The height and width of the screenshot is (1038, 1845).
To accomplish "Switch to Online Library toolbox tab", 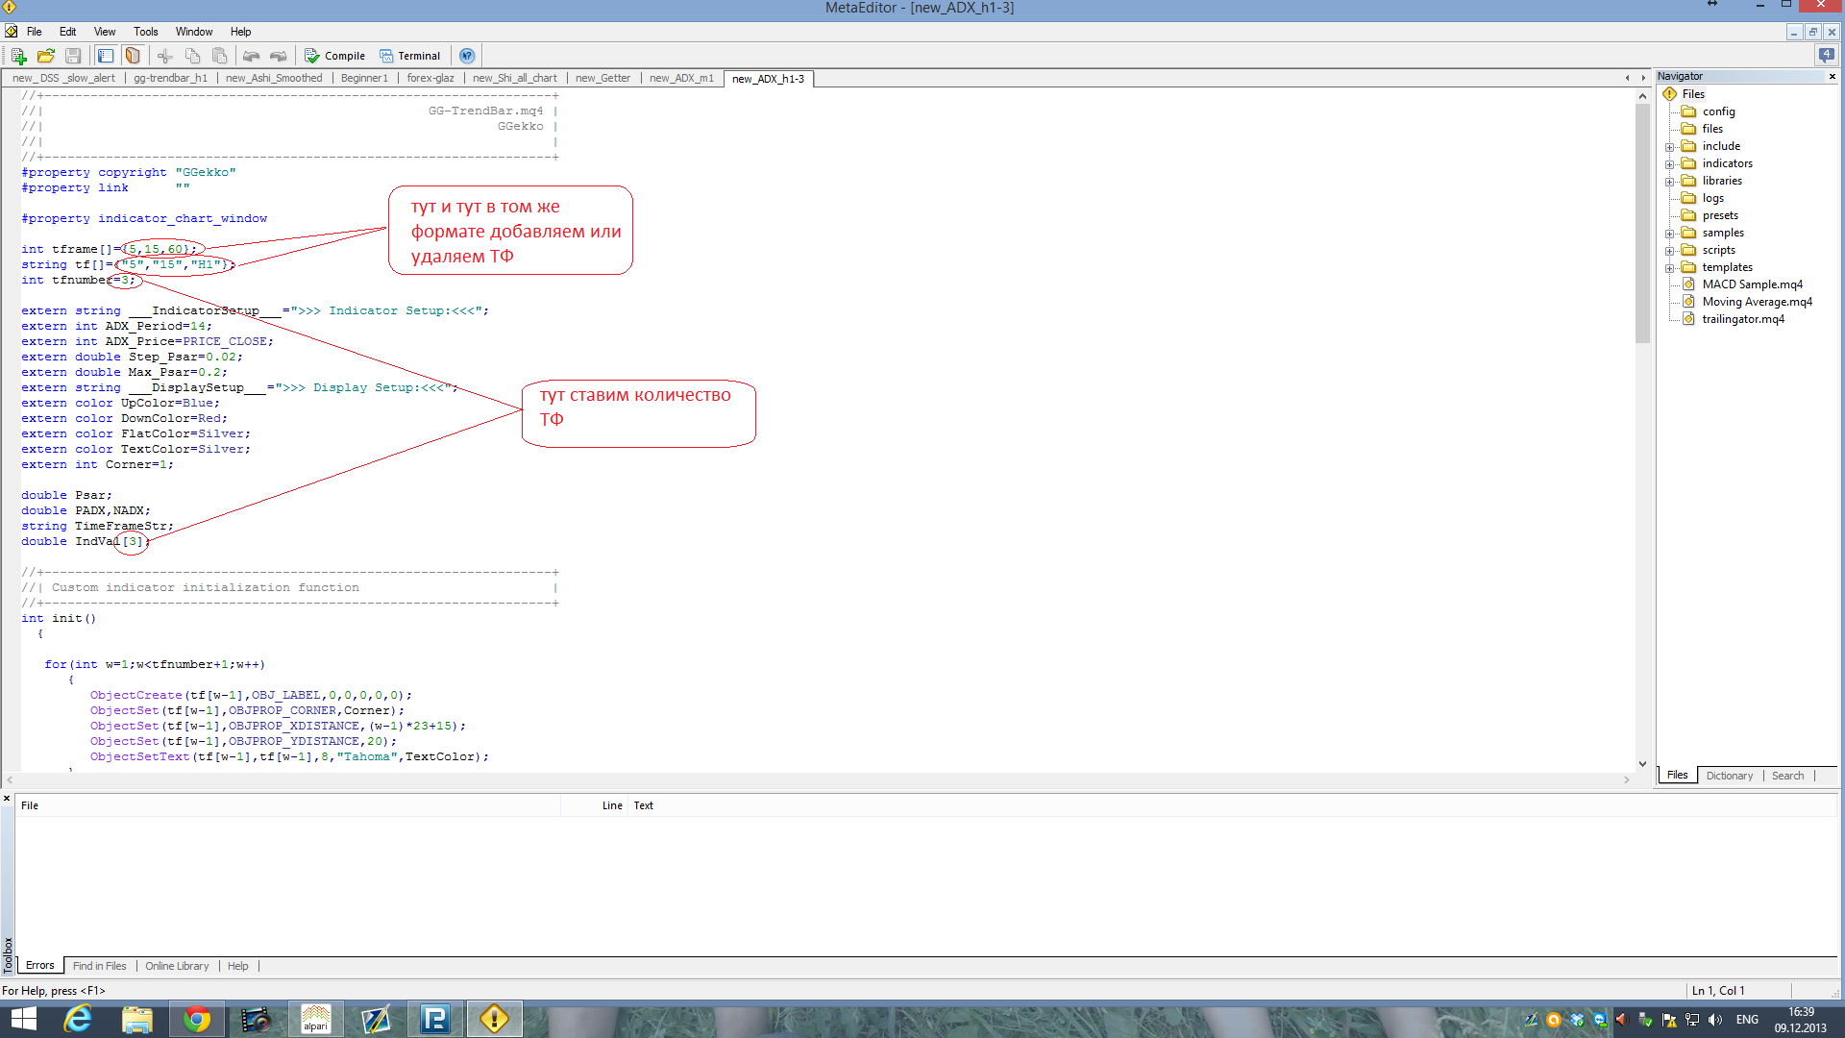I will tap(177, 966).
